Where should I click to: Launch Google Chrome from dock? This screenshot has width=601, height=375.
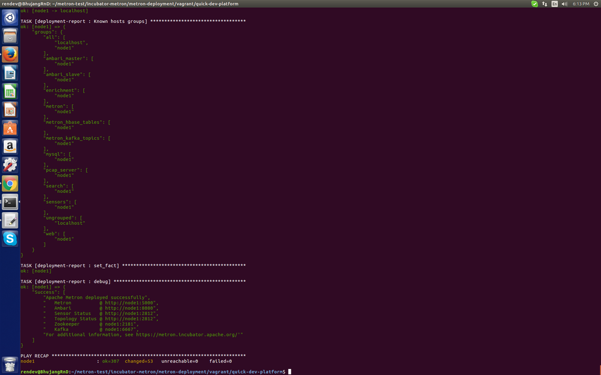click(x=10, y=183)
